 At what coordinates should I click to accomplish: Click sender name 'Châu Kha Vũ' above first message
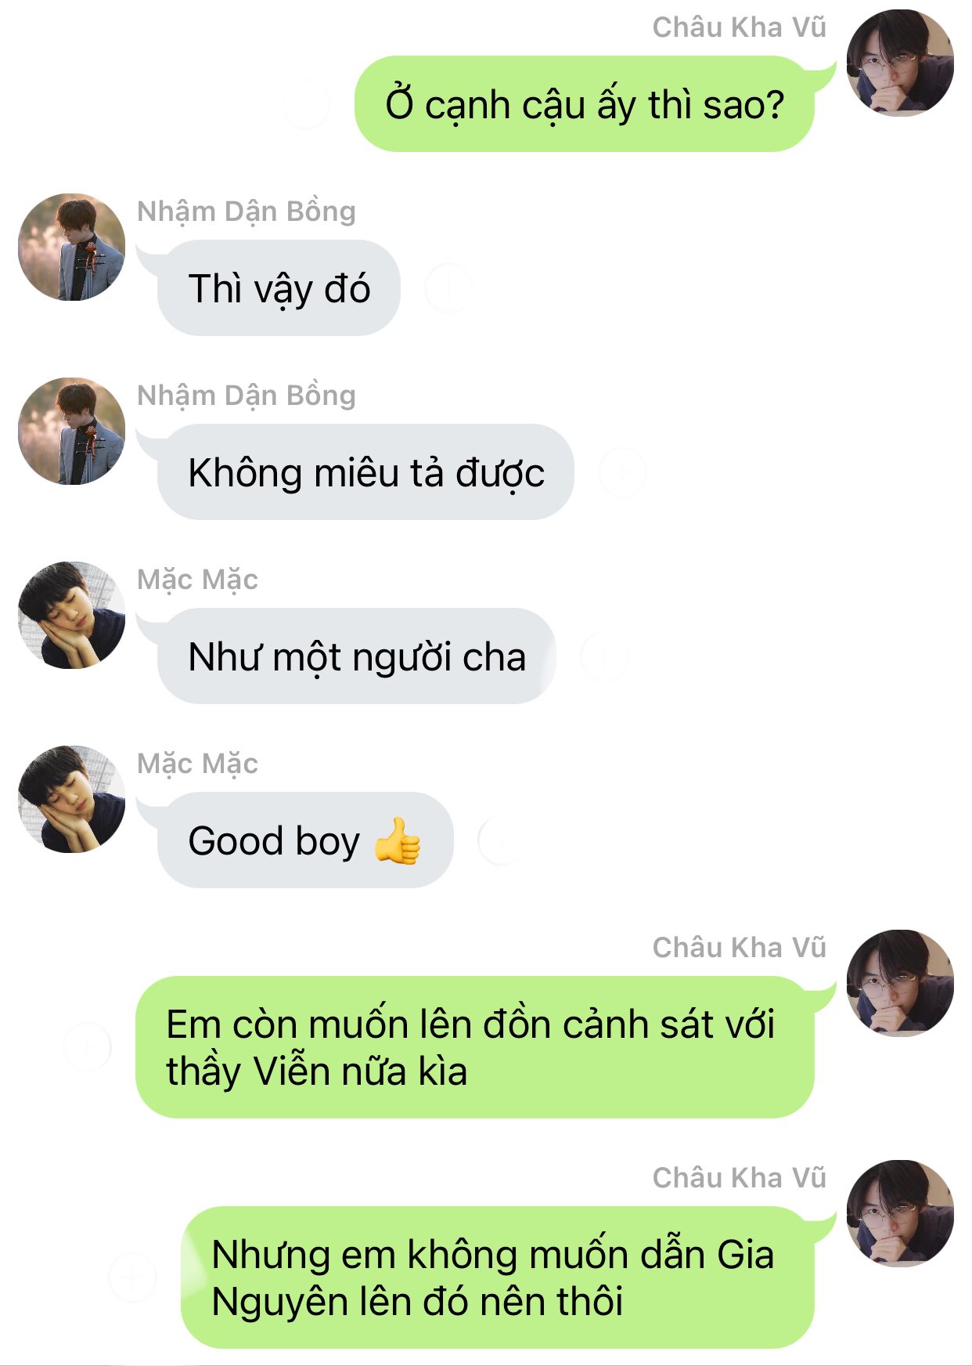click(740, 27)
